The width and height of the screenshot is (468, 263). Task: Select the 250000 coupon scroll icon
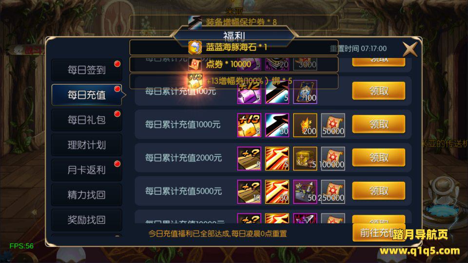tap(333, 192)
